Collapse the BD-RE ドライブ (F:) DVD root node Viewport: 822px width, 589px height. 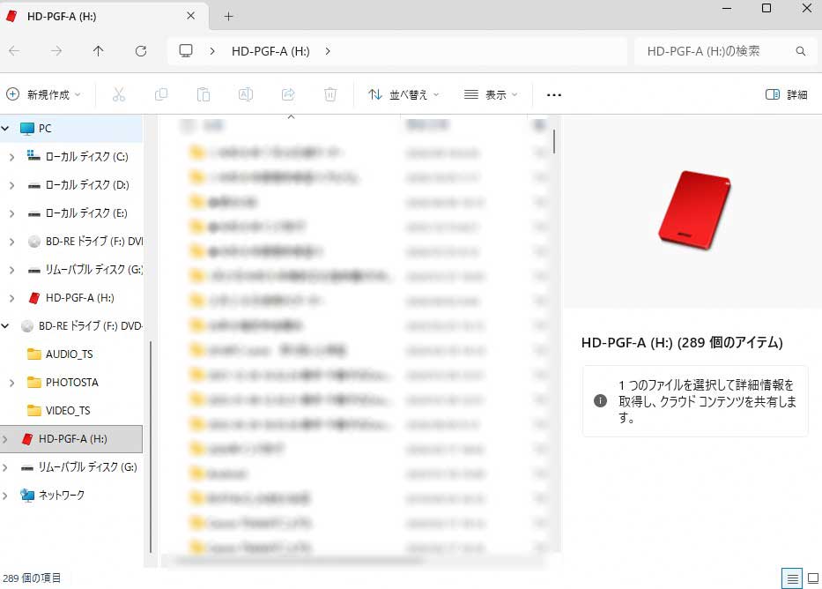point(5,325)
